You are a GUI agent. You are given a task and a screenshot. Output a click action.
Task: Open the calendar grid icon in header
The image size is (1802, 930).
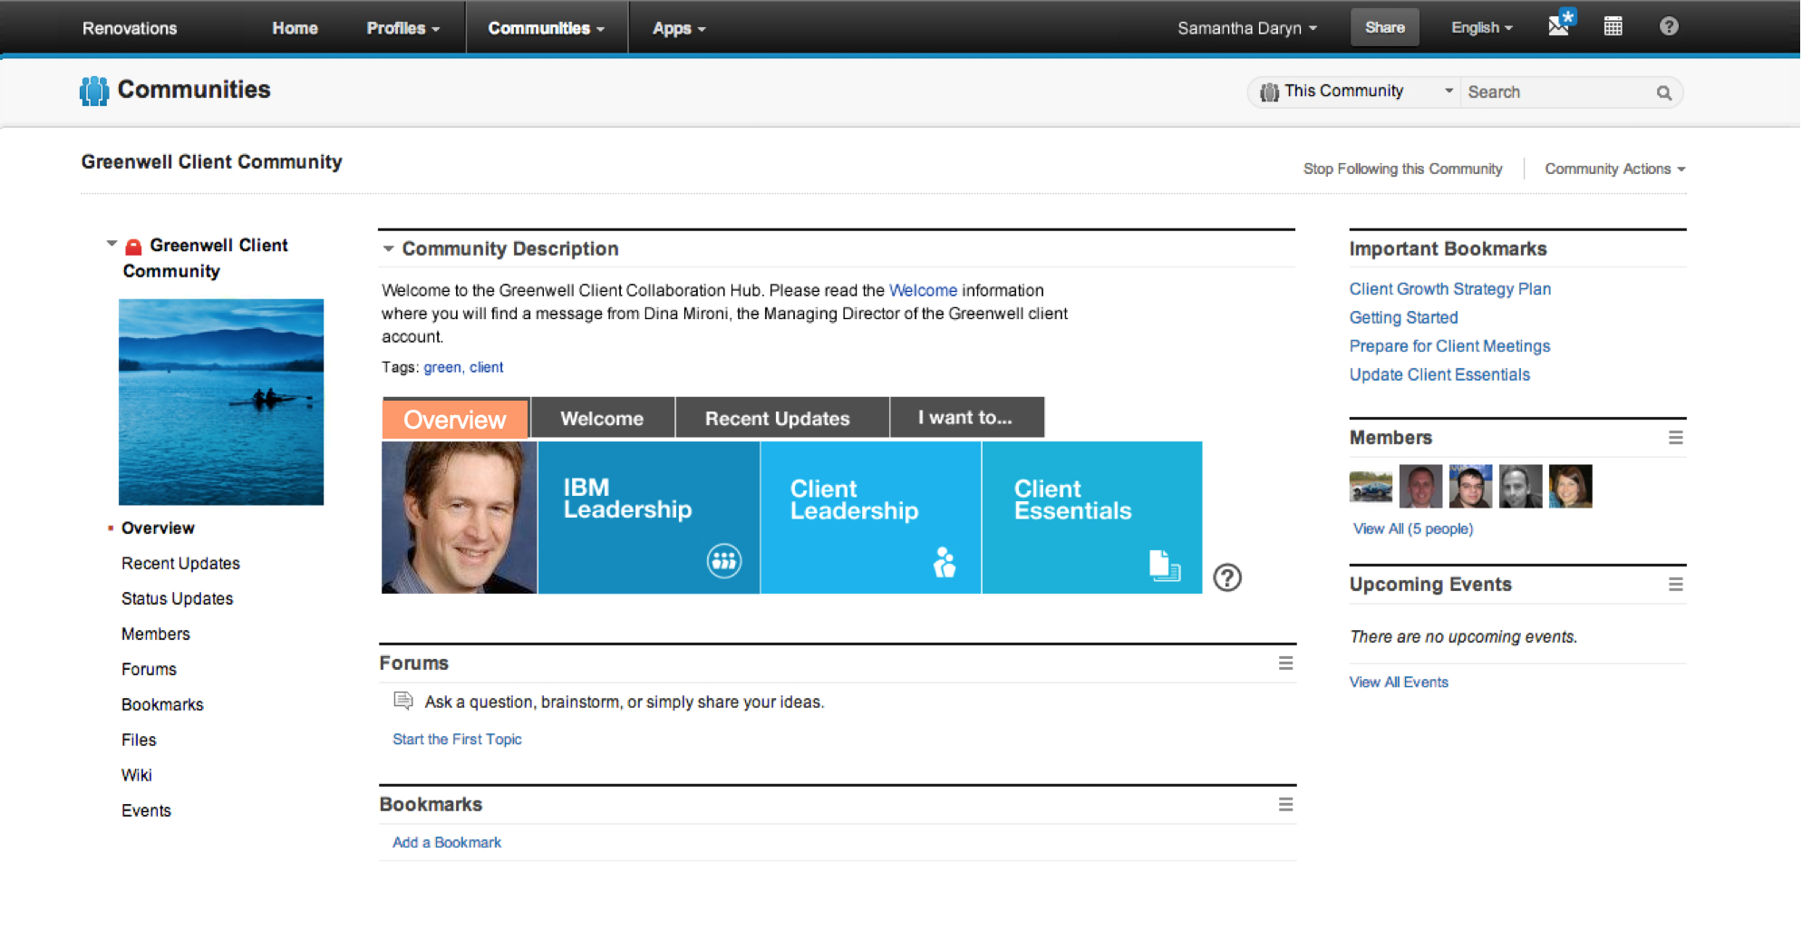click(x=1613, y=26)
